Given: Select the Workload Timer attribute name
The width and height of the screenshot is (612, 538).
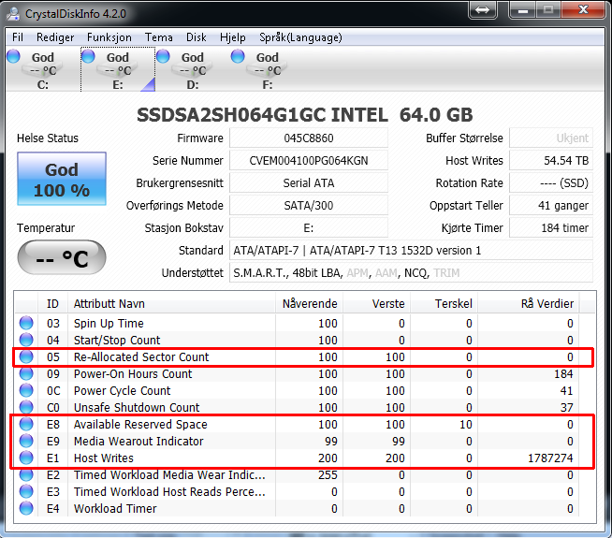Looking at the screenshot, I should pos(115,509).
